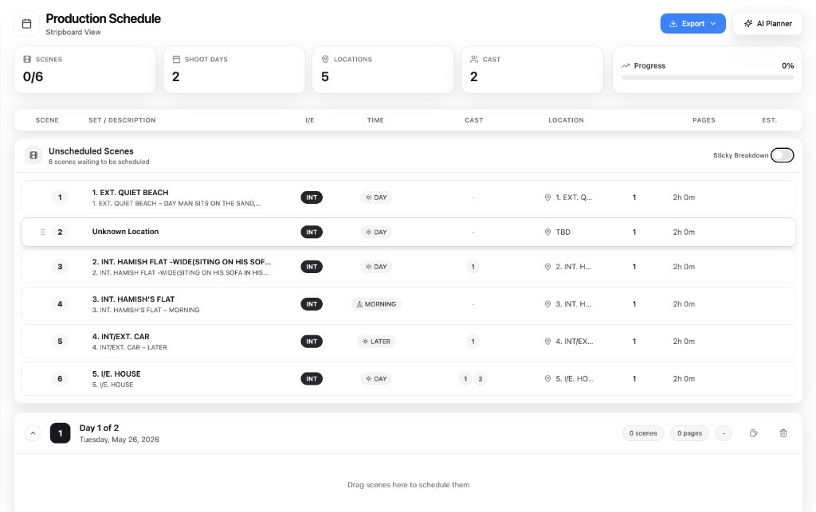
Task: Open the Export dropdown
Action: point(692,23)
